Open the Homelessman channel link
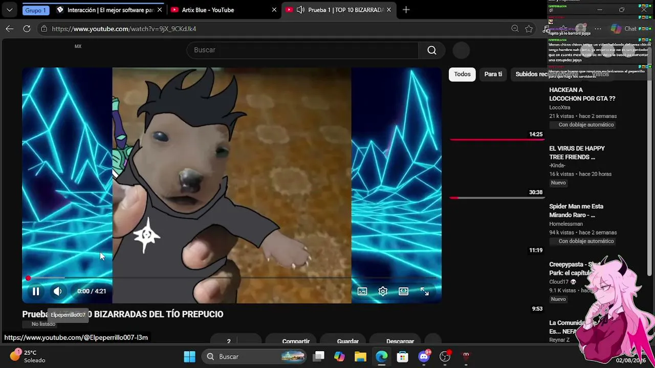The width and height of the screenshot is (655, 368). tap(566, 224)
